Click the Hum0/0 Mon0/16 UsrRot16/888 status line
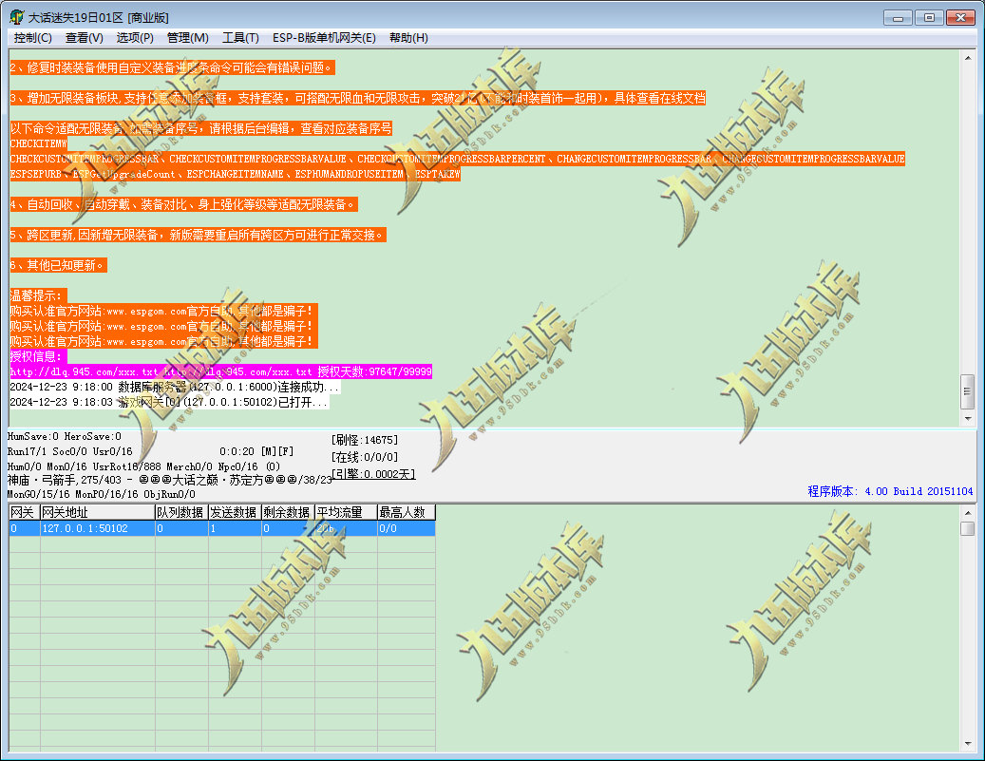Viewport: 985px width, 761px height. click(143, 466)
